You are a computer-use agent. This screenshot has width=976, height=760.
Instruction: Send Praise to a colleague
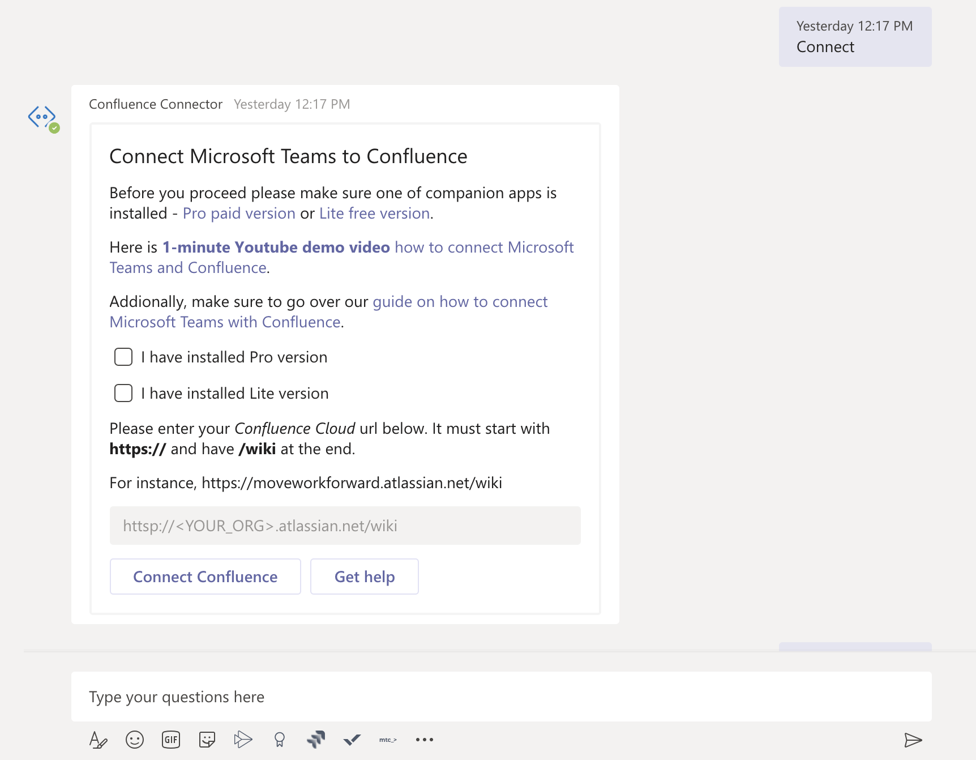click(x=279, y=739)
